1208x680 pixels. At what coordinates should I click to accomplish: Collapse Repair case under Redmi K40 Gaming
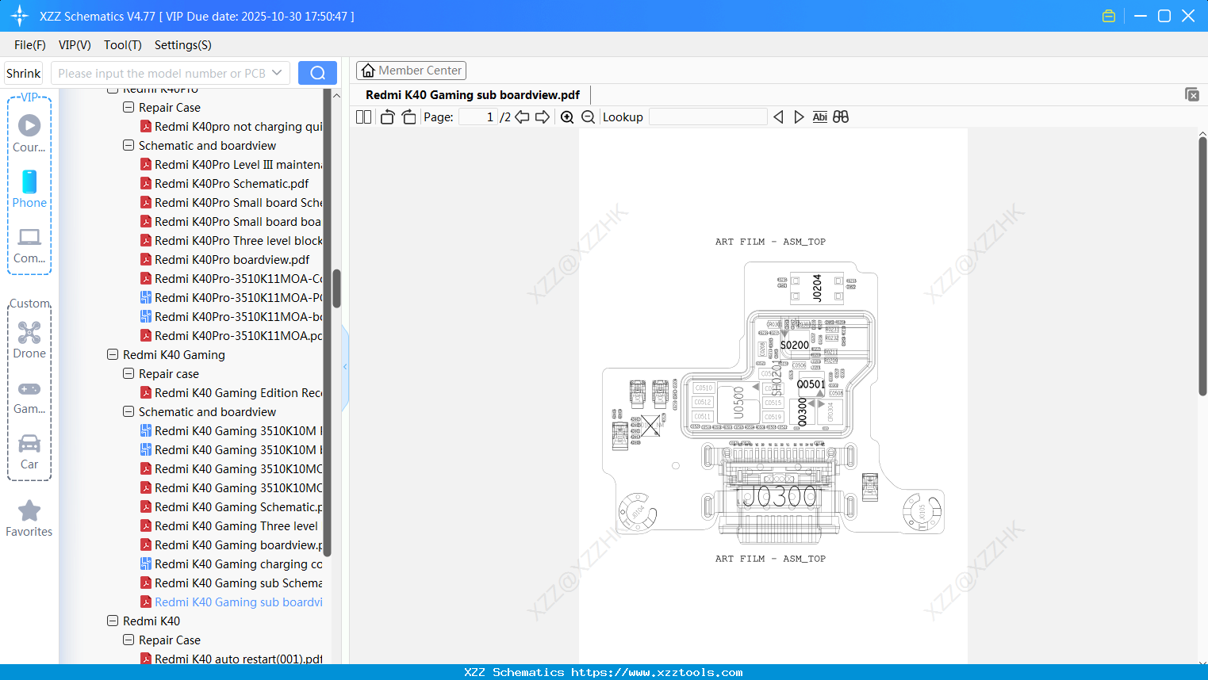128,373
